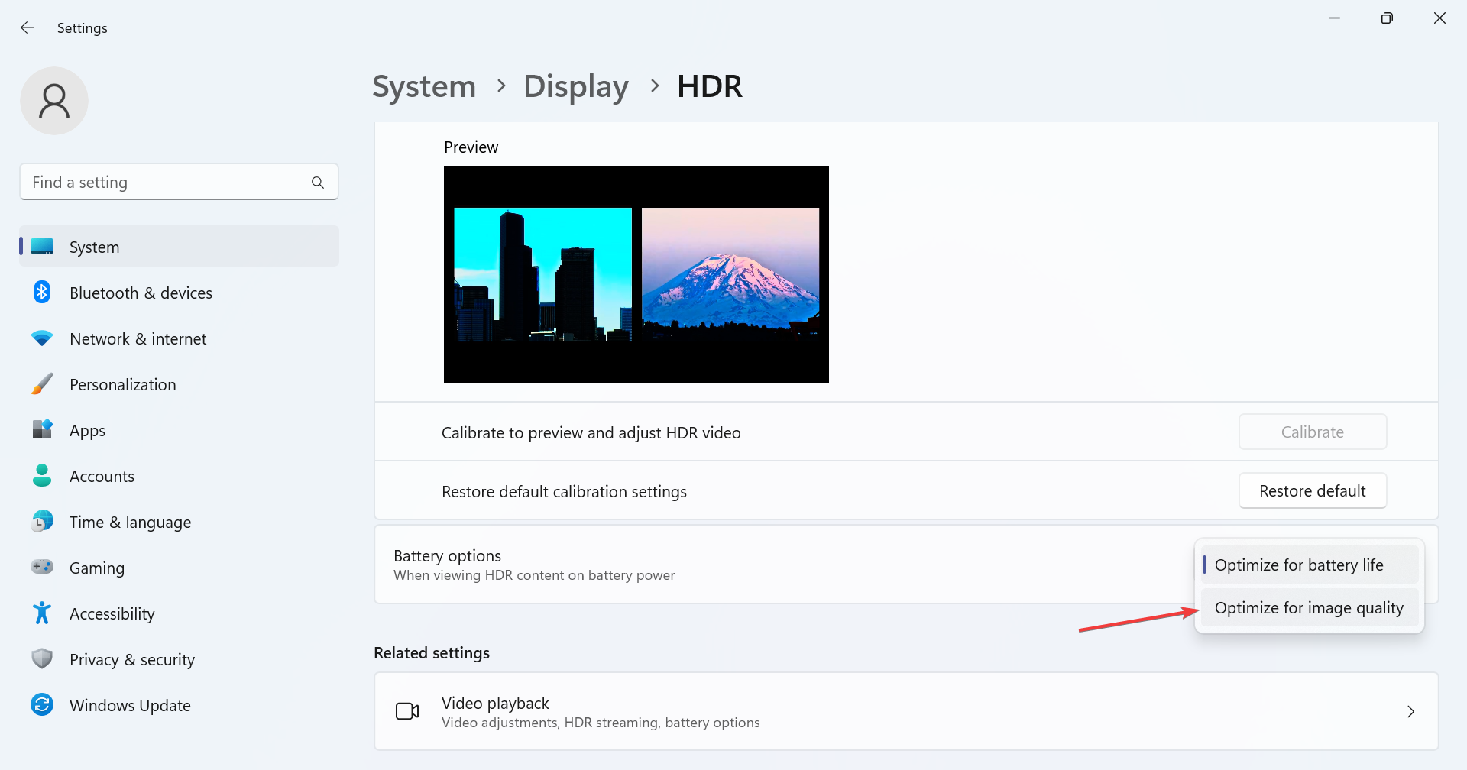The width and height of the screenshot is (1467, 770).
Task: Click the Network wifi icon
Action: point(42,338)
